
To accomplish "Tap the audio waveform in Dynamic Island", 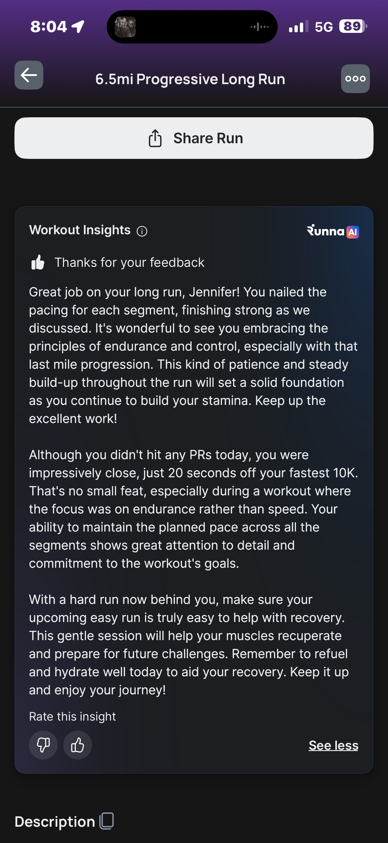I will click(x=260, y=27).
